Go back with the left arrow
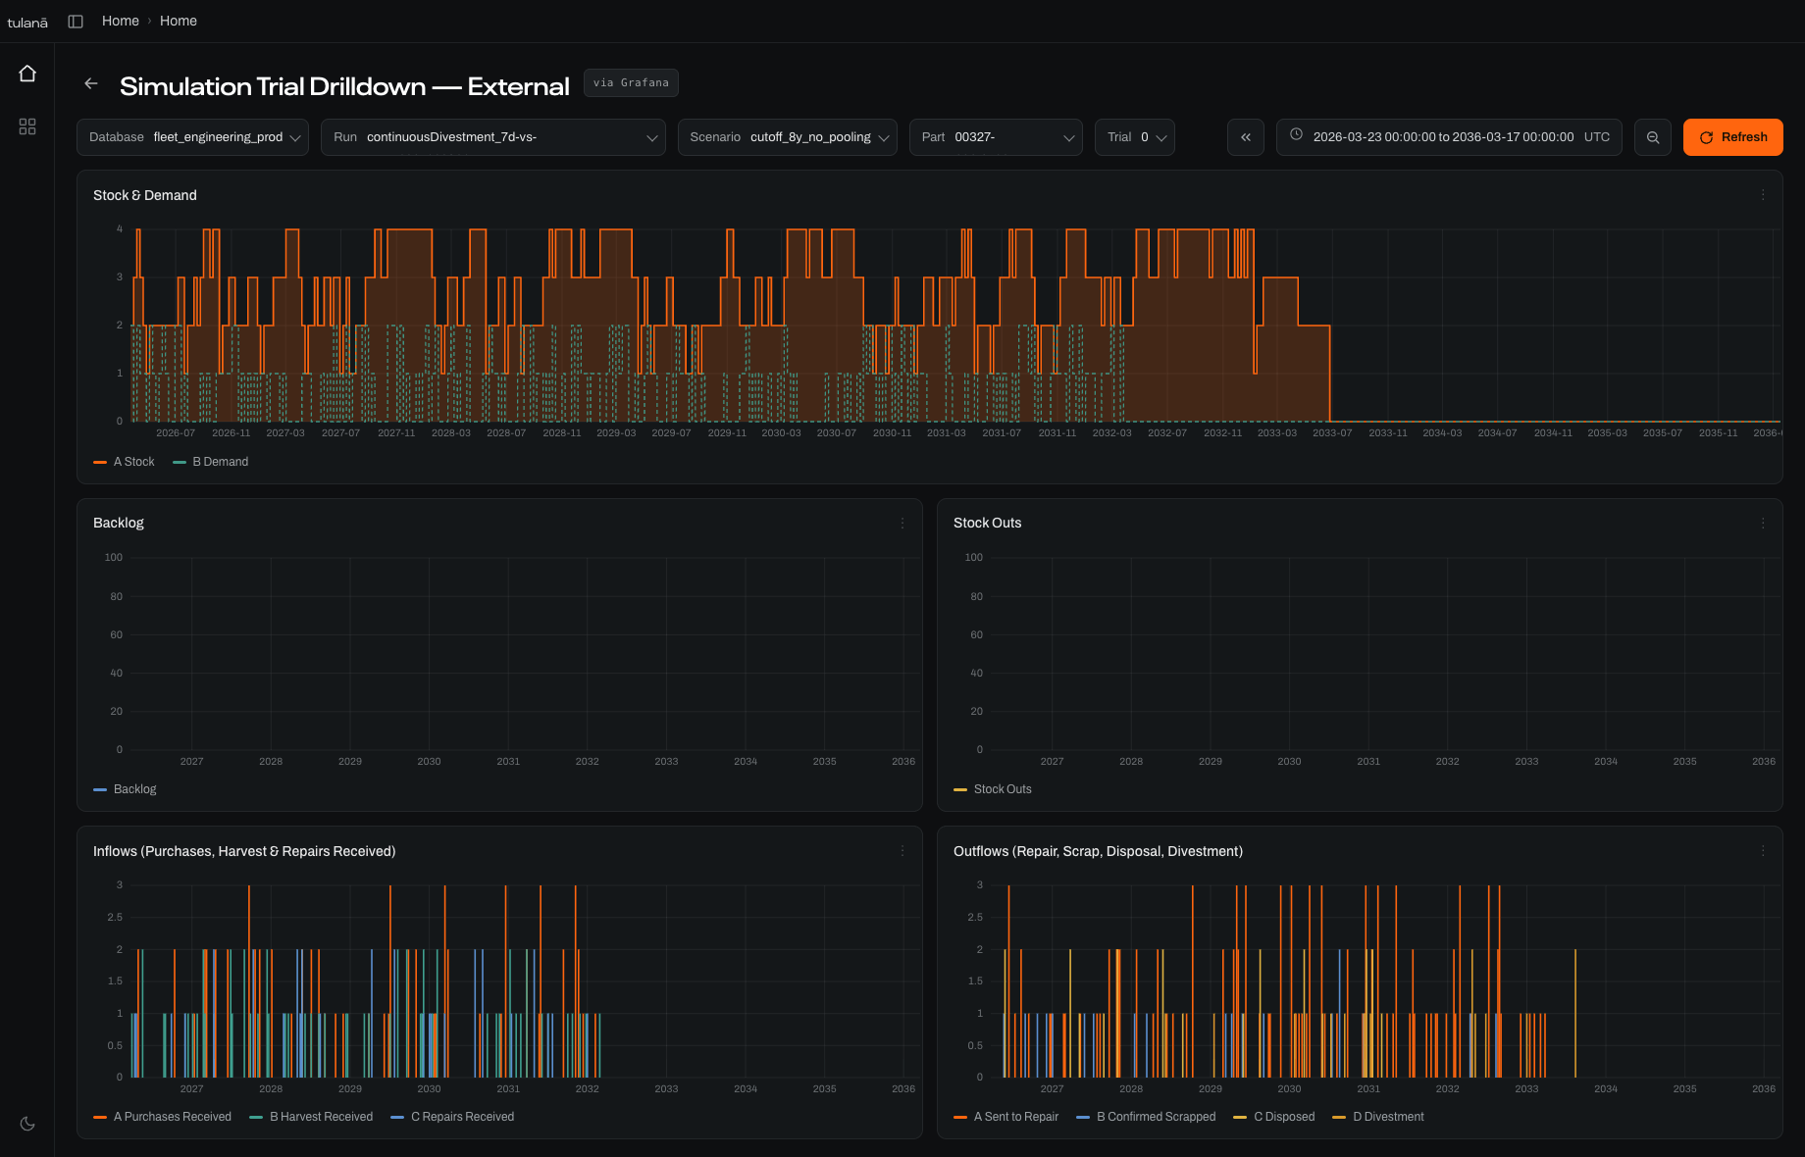The image size is (1805, 1157). pyautogui.click(x=91, y=84)
